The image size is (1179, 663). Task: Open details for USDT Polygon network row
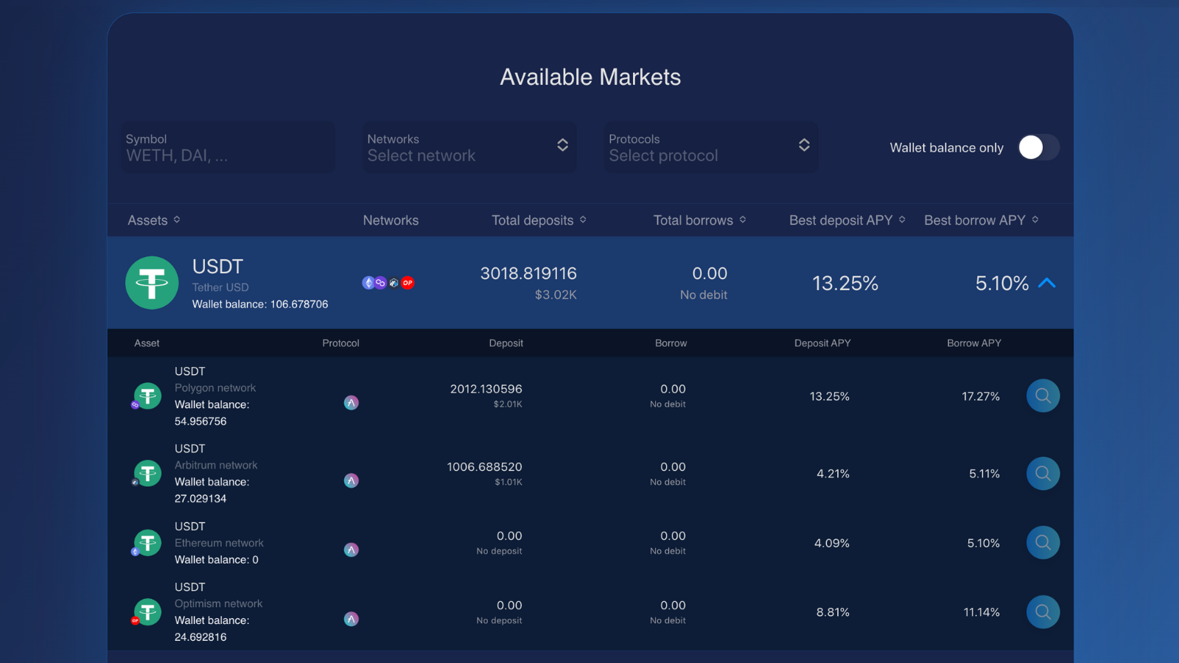point(1043,396)
